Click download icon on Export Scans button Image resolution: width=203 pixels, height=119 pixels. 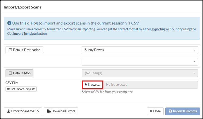[x=8, y=111]
